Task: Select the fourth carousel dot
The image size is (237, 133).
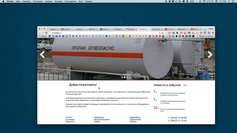Action: 130,77
